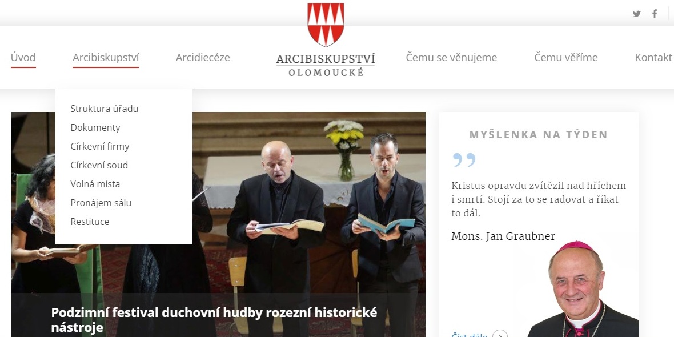Click the red-white coat of arms logo
The width and height of the screenshot is (674, 337).
coord(326,25)
